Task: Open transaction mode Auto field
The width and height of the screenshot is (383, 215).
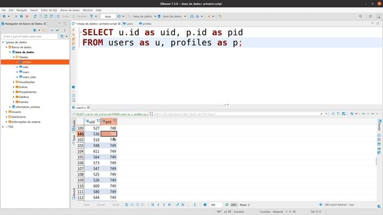Action: [108, 16]
